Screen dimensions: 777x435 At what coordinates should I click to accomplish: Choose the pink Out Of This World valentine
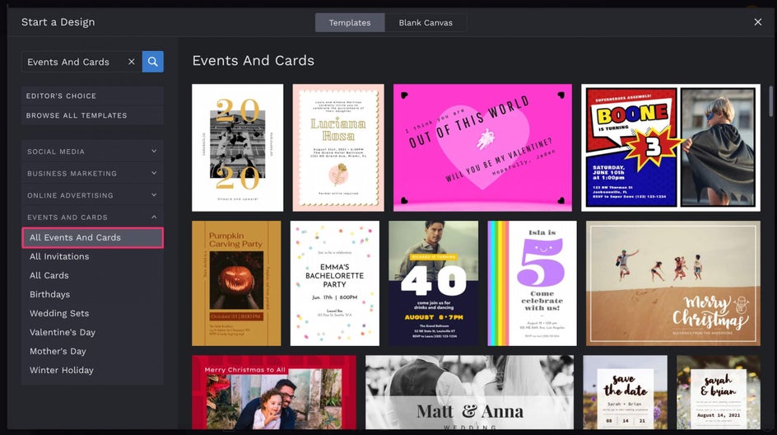coord(482,147)
